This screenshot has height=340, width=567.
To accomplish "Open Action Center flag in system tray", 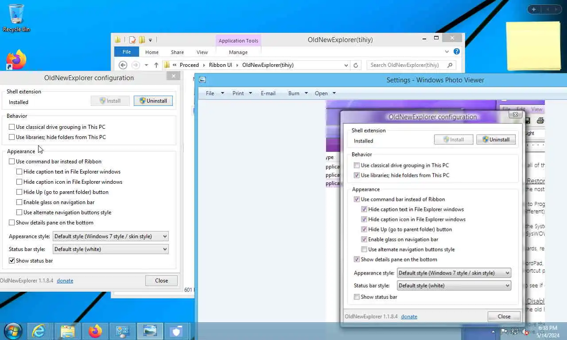I will [x=504, y=331].
